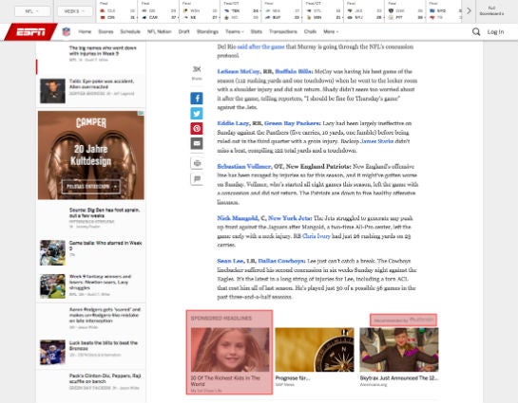Open Aaron Rodgers sidebar story

point(105,315)
